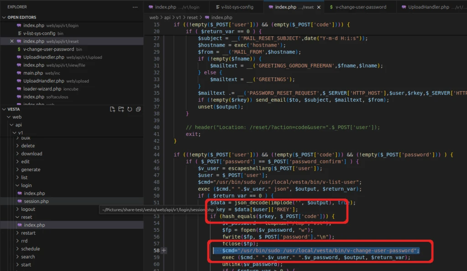The width and height of the screenshot is (467, 271).
Task: Click the unset($output) line
Action: pos(221,107)
